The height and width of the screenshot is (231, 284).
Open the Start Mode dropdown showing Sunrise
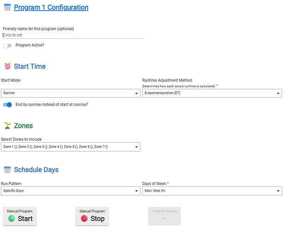point(71,93)
